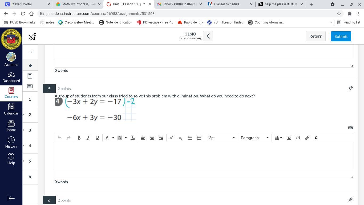Open the Paragraph style dropdown
Viewport: 364px width, 205px height.
tap(254, 138)
